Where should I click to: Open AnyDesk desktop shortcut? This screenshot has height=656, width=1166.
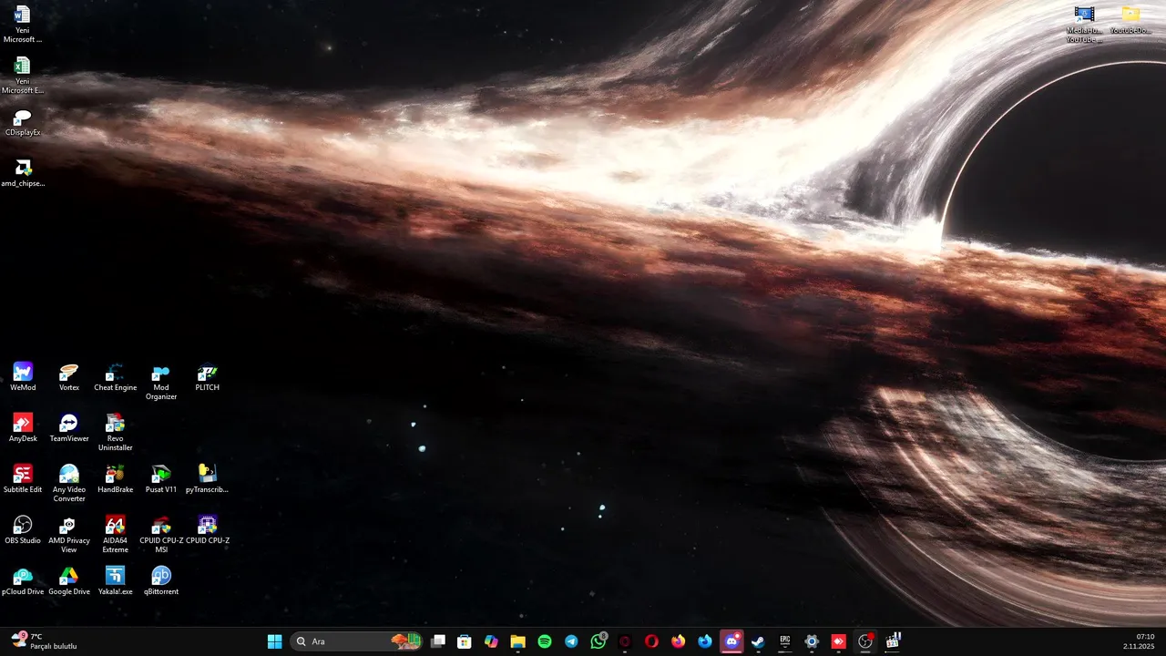pyautogui.click(x=23, y=427)
